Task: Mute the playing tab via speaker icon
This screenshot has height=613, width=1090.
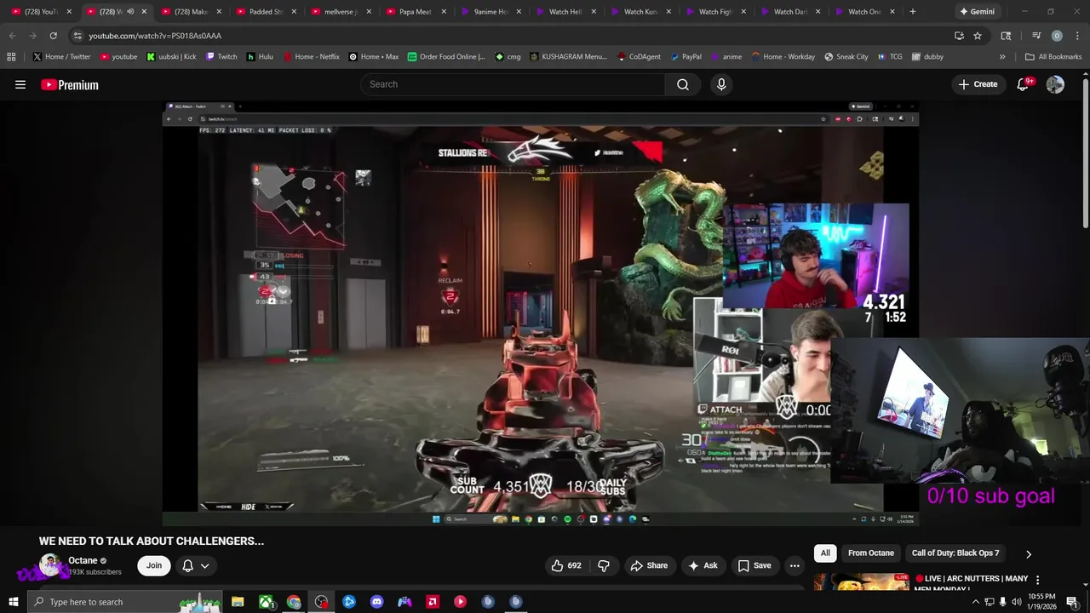Action: coord(130,12)
